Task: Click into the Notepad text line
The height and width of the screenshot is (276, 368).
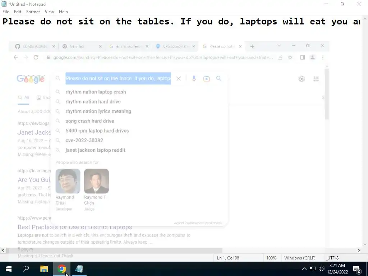Action: point(181,22)
